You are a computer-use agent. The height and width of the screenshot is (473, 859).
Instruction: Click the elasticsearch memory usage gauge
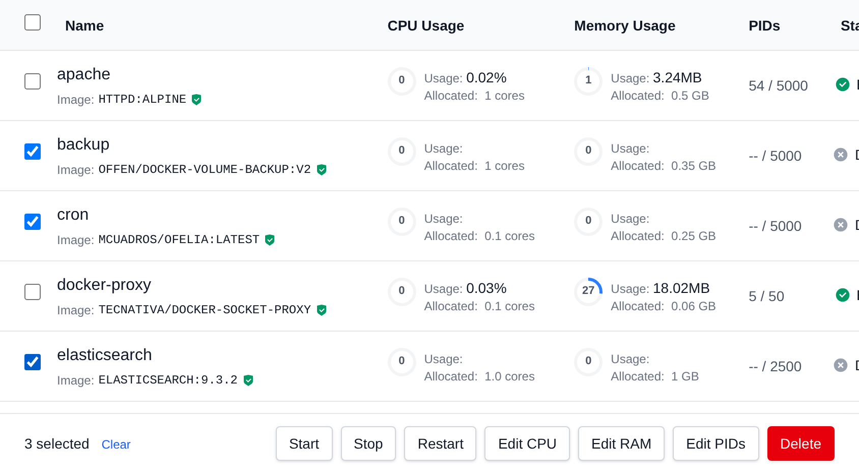pos(588,362)
